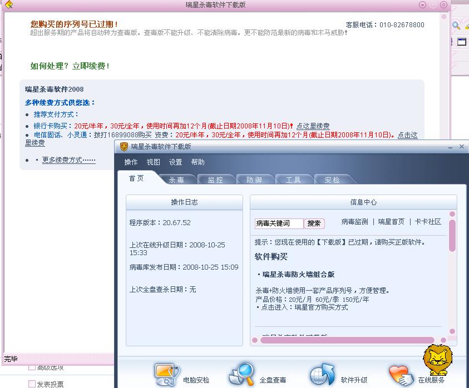This screenshot has height=388, width=469.
Task: Switch to the 杀毒 tab
Action: (176, 180)
